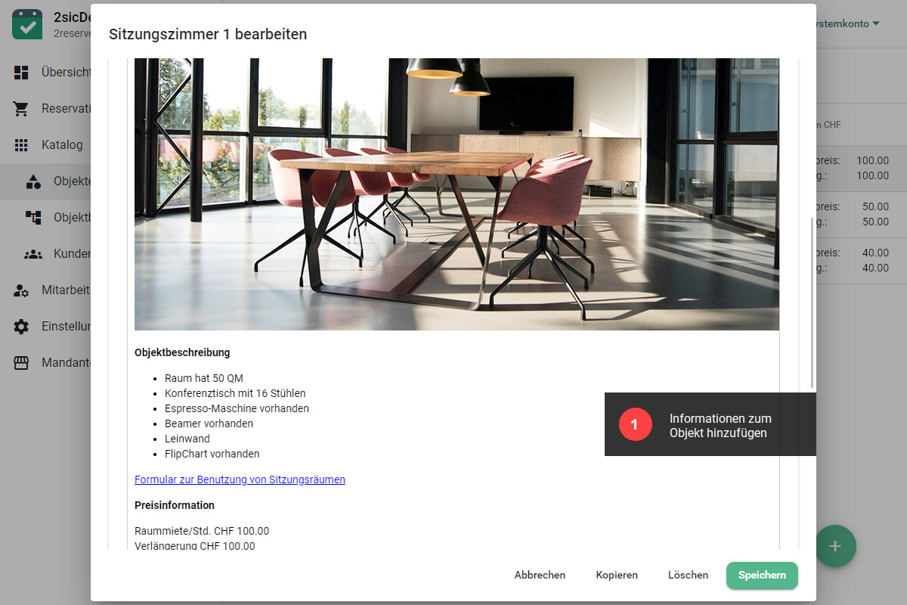907x605 pixels.
Task: Click the Einstellungen gear icon
Action: 21,327
